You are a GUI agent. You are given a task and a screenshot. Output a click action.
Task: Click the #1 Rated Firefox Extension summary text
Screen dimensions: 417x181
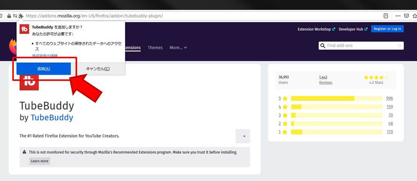coord(69,136)
